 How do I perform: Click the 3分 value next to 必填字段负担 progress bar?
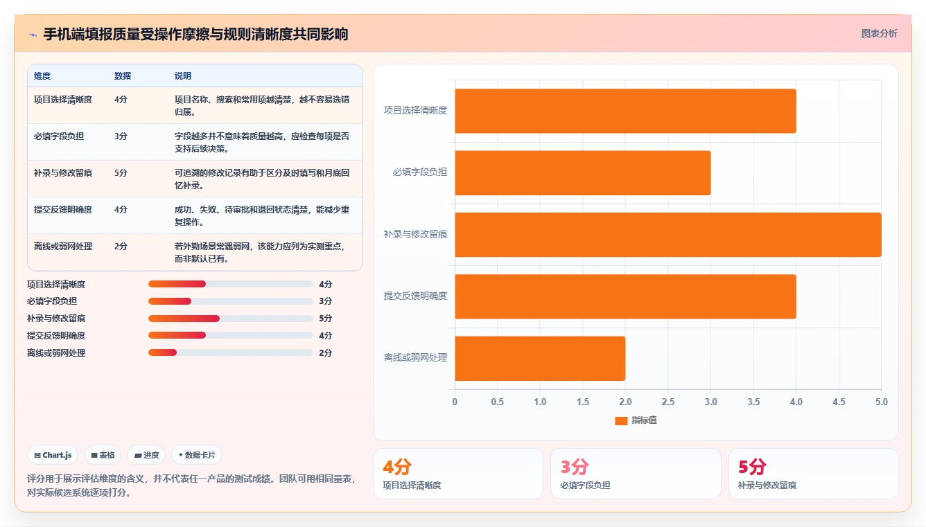coord(325,301)
